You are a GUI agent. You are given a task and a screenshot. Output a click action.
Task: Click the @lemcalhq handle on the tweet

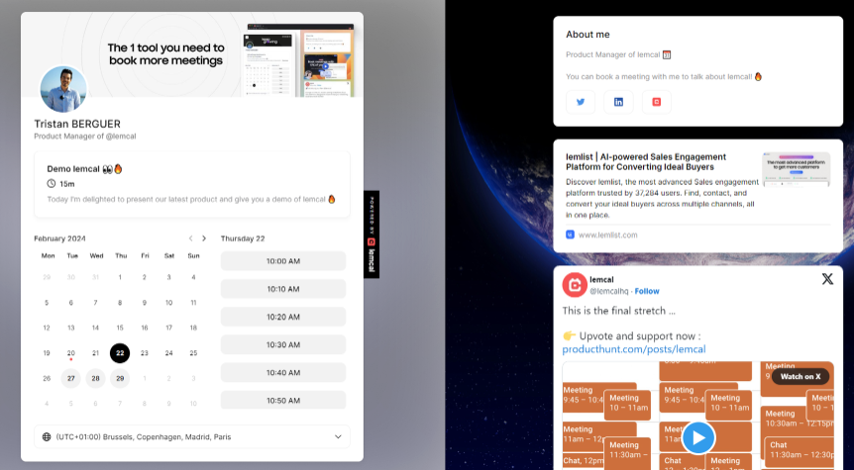pyautogui.click(x=609, y=291)
